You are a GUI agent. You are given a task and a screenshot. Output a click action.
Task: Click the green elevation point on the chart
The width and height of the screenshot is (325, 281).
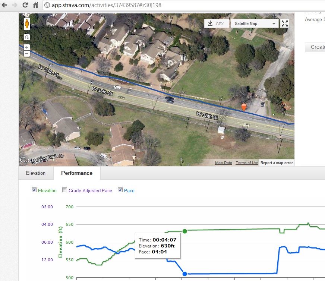(185, 231)
